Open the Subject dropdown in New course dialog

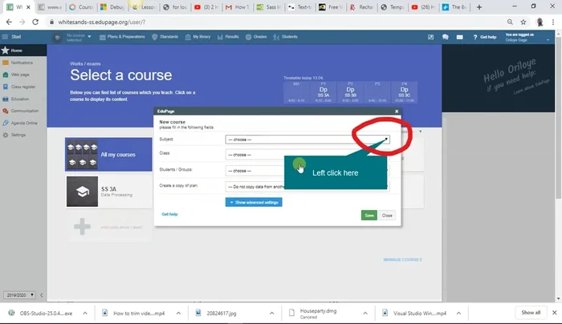tap(307, 140)
